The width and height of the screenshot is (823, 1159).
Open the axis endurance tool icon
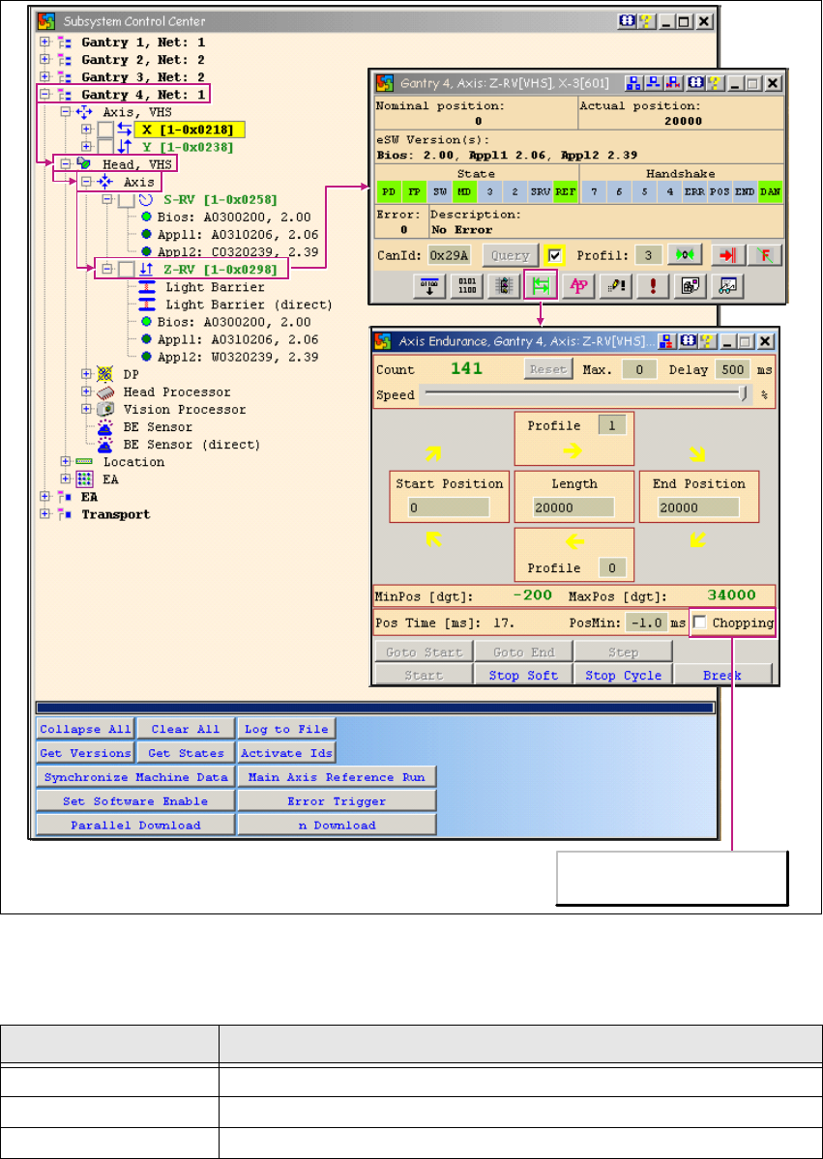[539, 286]
